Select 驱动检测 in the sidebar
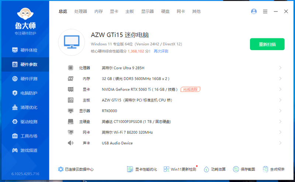The height and width of the screenshot is (182, 295). (25, 122)
